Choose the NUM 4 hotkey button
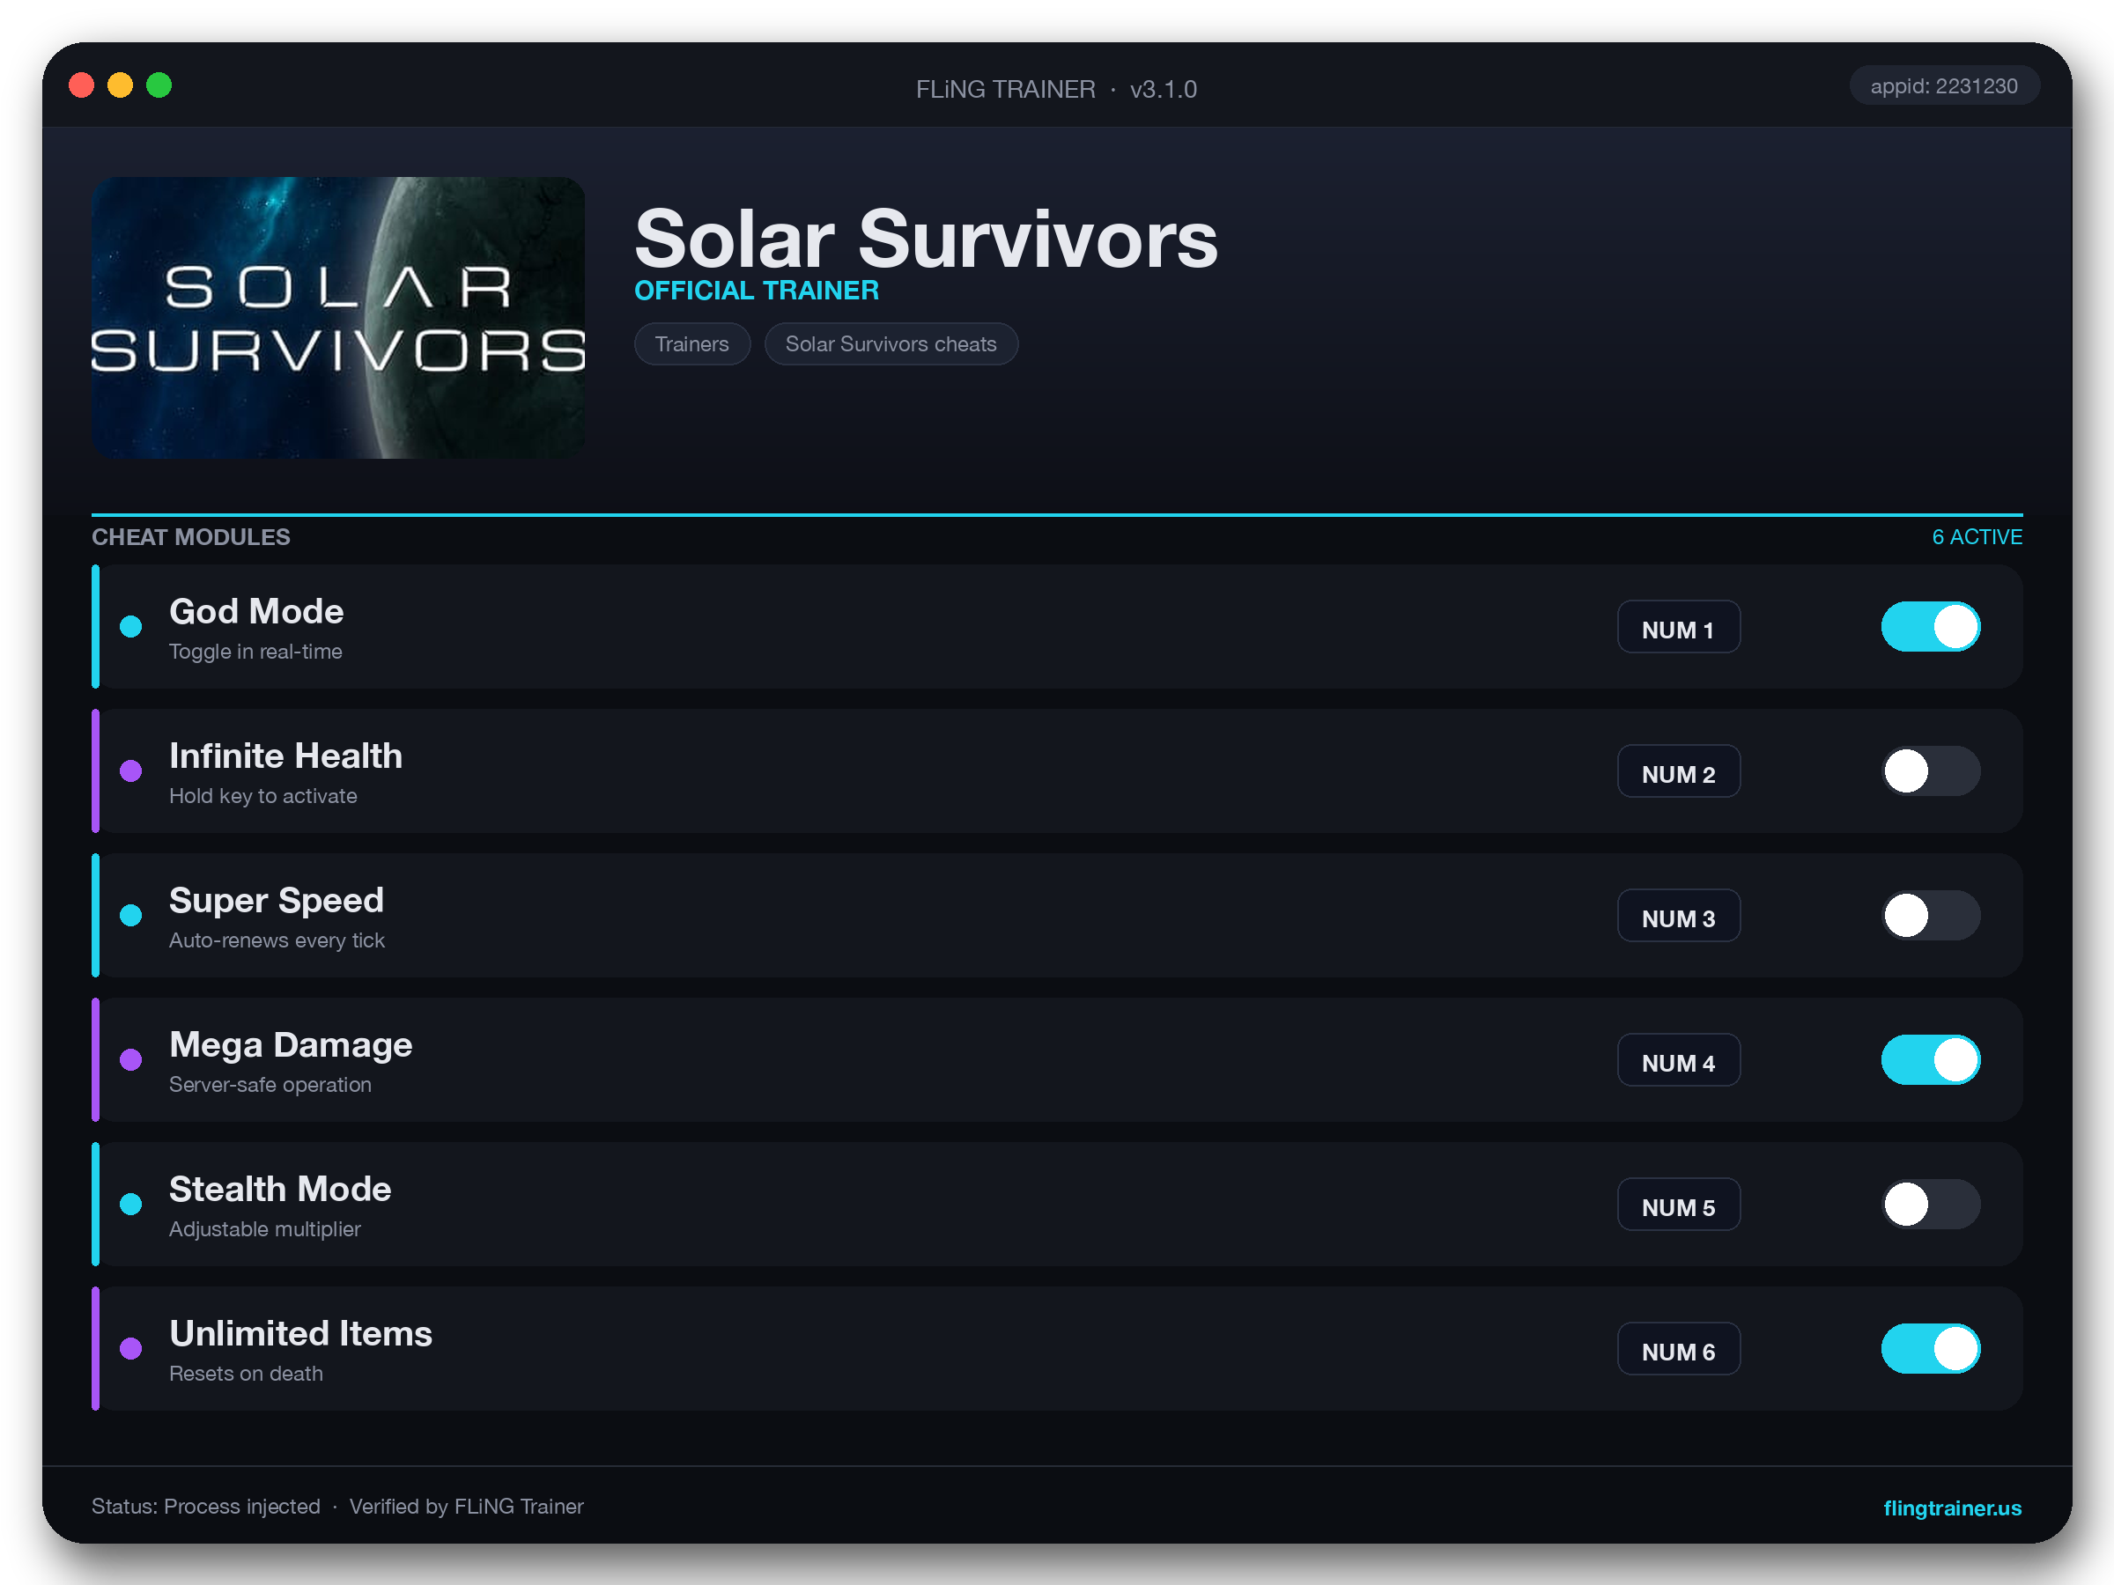This screenshot has width=2114, height=1585. tap(1678, 1059)
